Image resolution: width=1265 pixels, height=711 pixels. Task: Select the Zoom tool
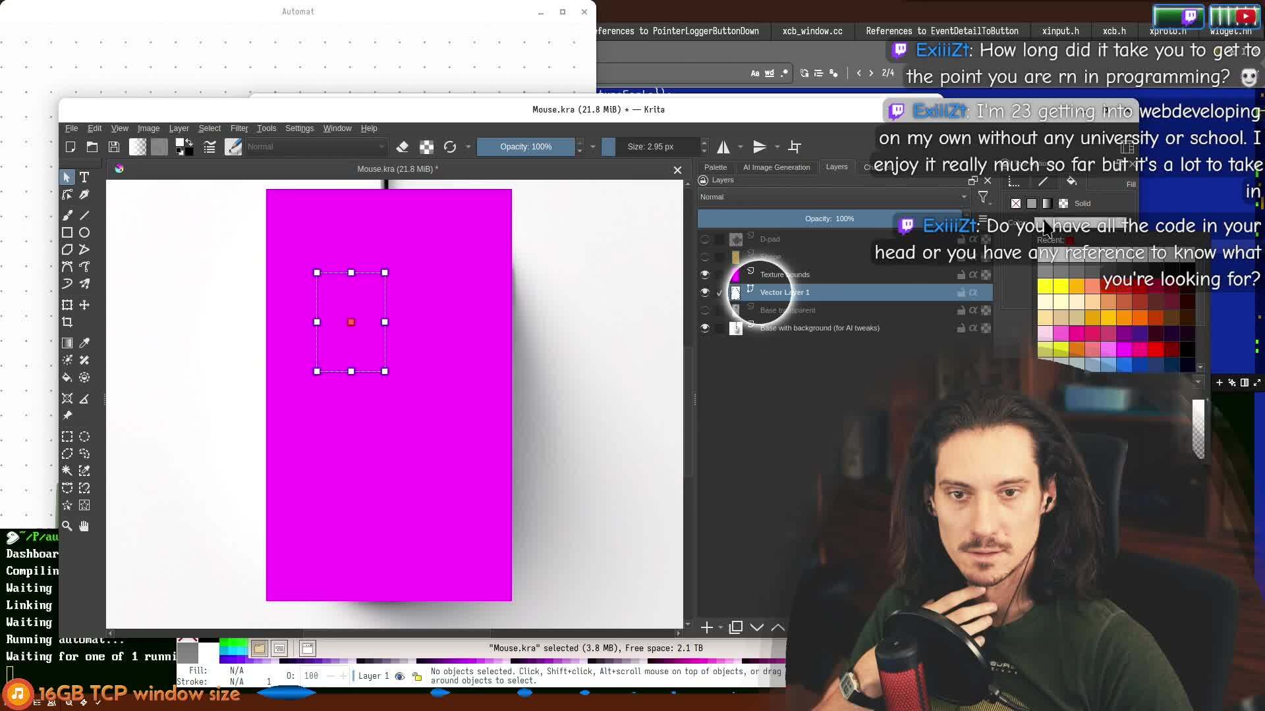pyautogui.click(x=67, y=526)
